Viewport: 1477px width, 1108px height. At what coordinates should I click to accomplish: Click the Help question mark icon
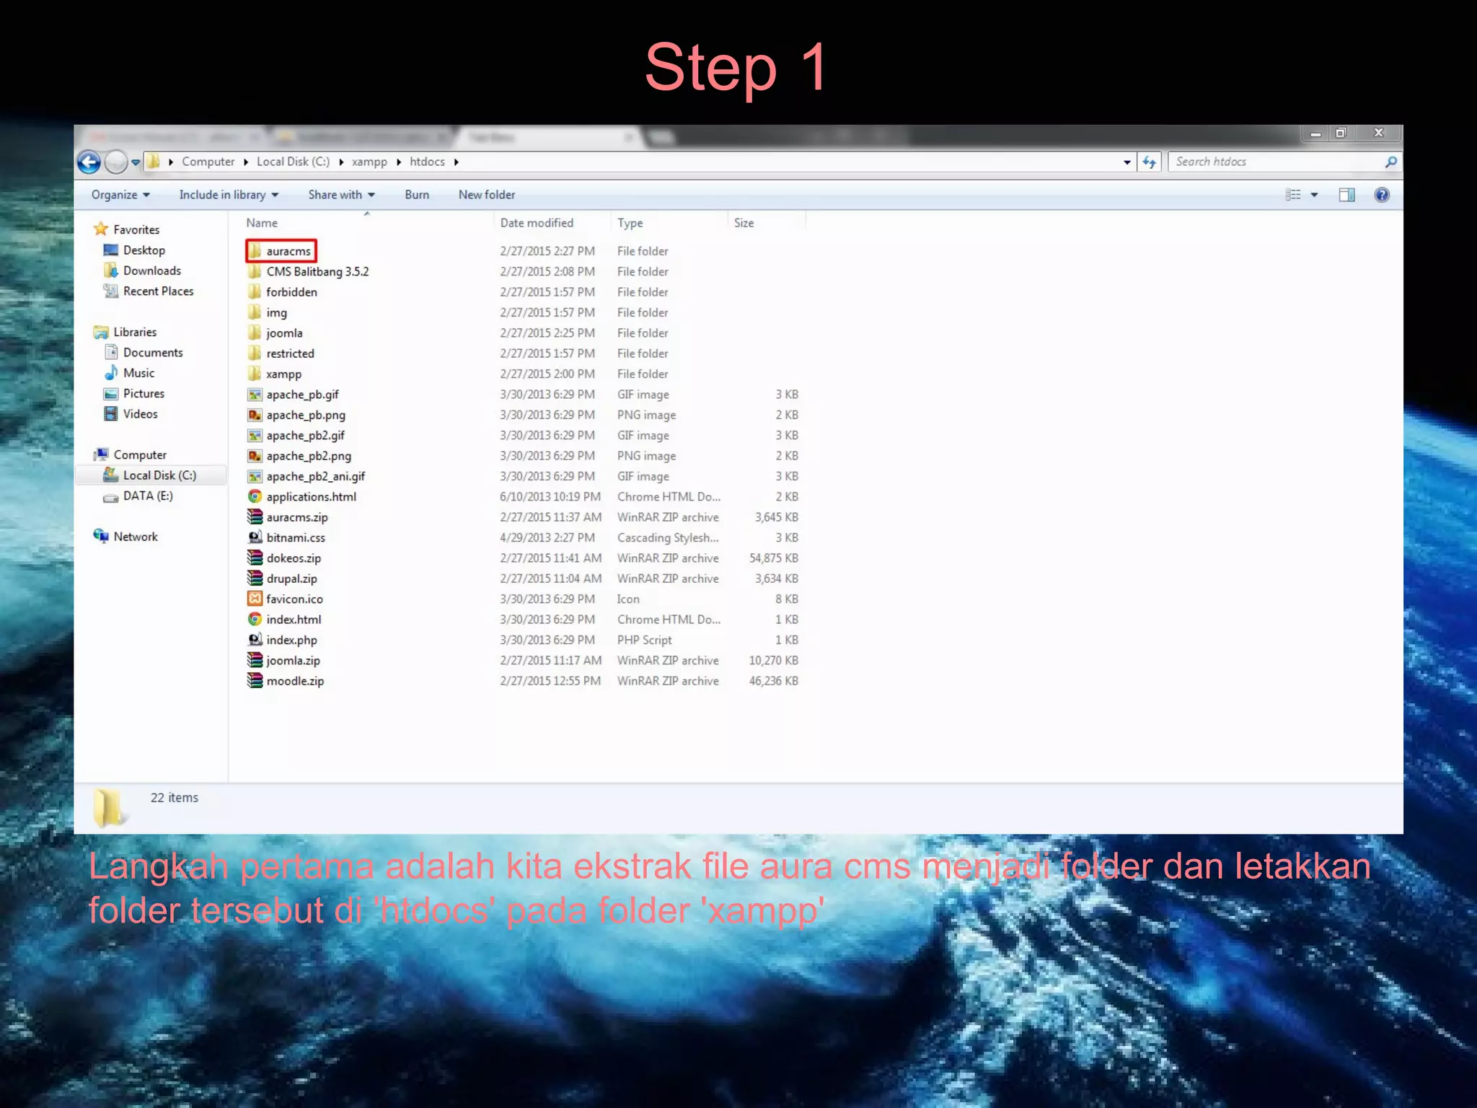click(1382, 195)
